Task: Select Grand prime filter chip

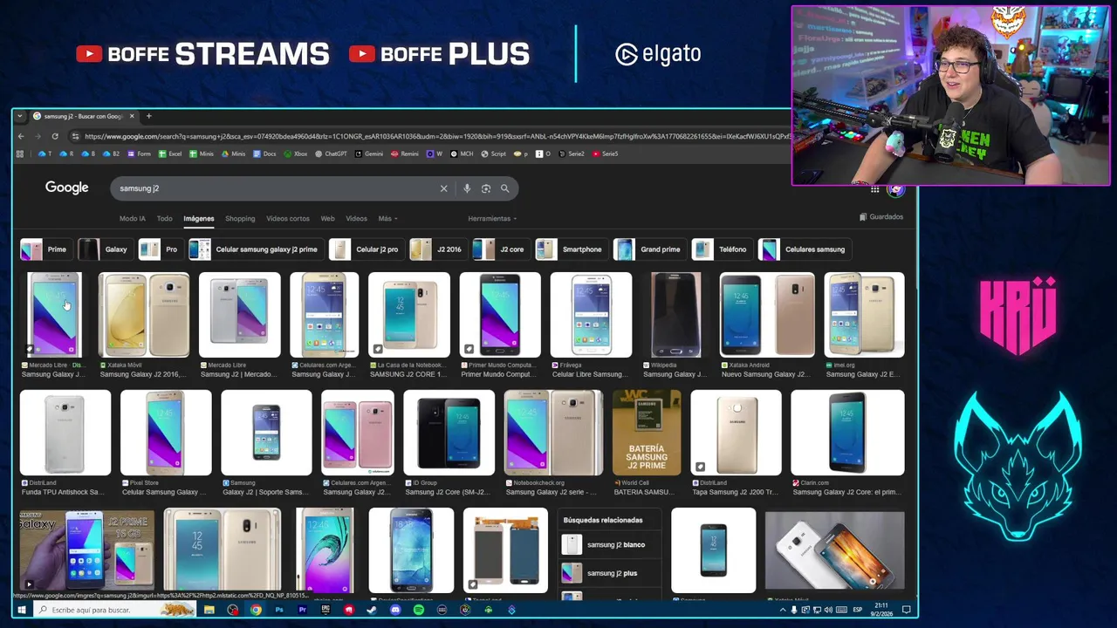Action: click(x=648, y=249)
